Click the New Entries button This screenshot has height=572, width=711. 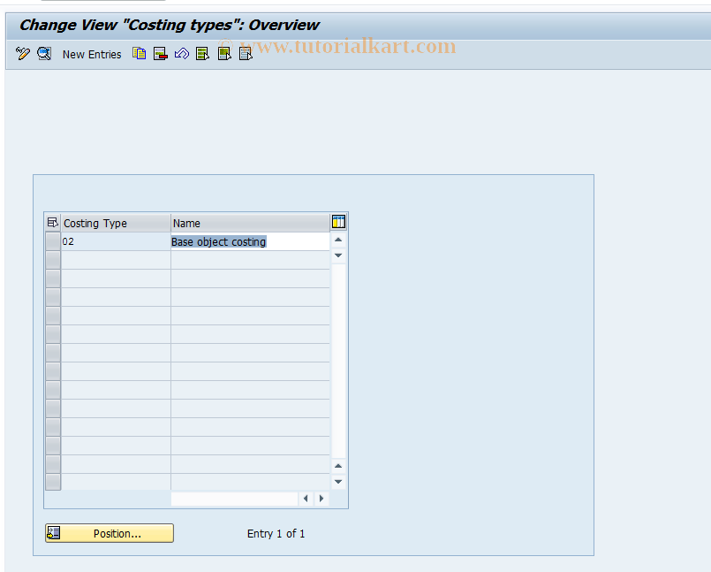(92, 54)
